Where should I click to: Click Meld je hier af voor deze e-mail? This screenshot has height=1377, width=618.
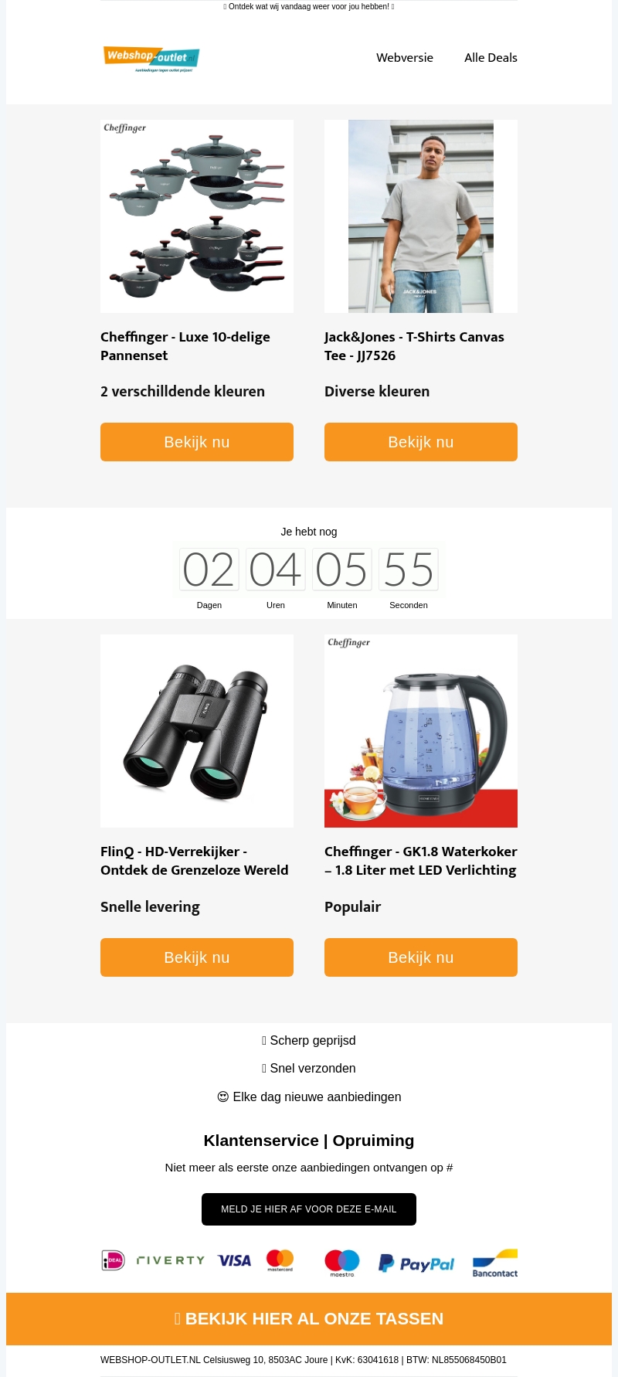coord(309,1209)
